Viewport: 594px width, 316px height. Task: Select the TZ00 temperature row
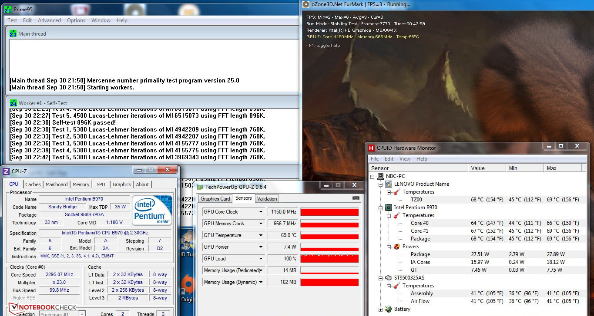477,200
